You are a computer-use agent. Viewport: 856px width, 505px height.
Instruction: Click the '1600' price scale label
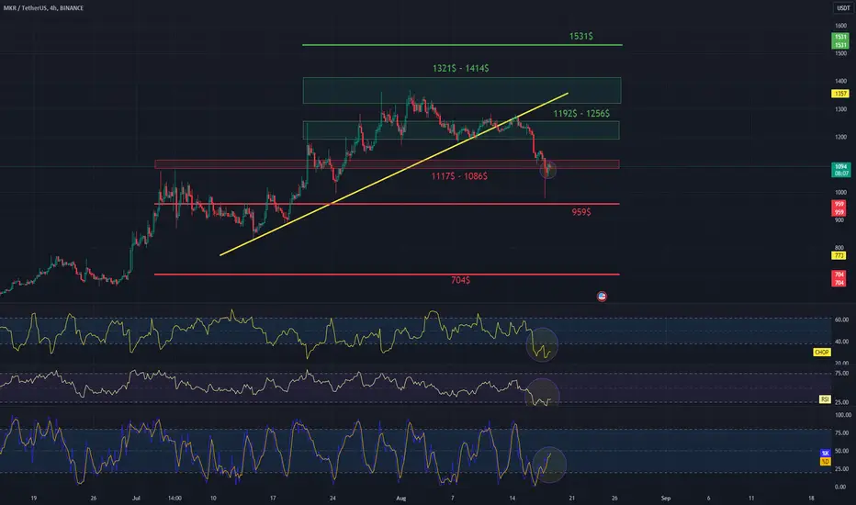click(x=840, y=26)
